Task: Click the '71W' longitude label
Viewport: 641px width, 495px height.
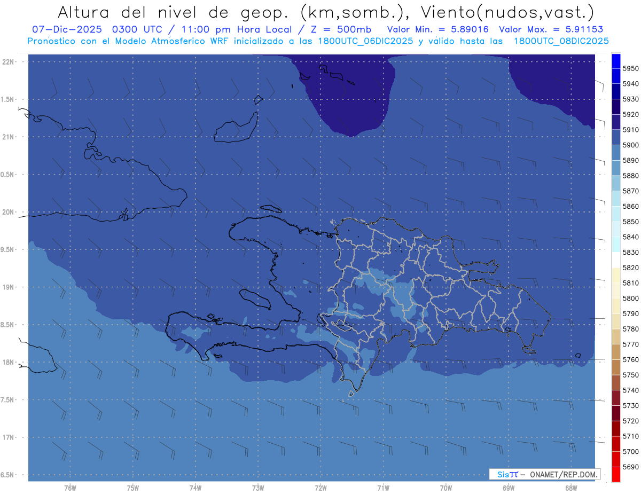Action: pos(383,488)
